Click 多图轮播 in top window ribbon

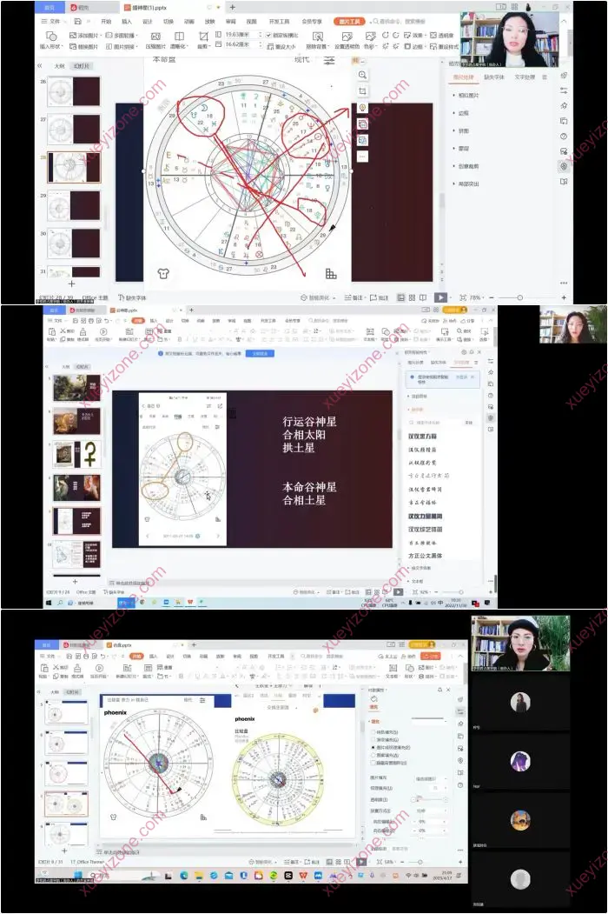pyautogui.click(x=121, y=36)
